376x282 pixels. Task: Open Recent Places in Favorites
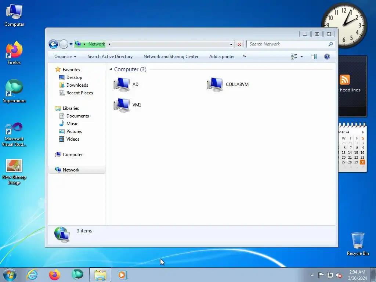pyautogui.click(x=79, y=93)
